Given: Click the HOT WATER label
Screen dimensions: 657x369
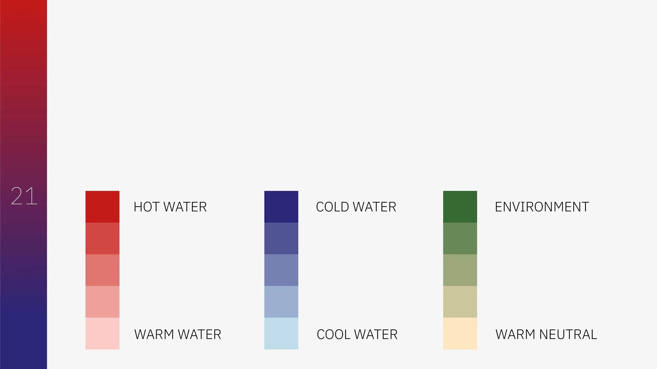Looking at the screenshot, I should pos(170,207).
